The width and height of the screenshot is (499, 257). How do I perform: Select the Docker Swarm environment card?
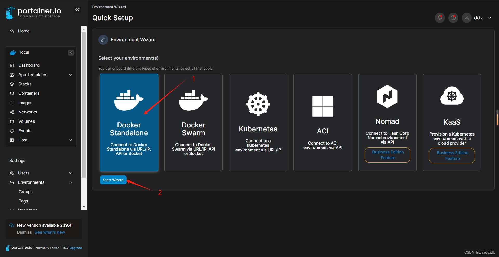(x=193, y=123)
